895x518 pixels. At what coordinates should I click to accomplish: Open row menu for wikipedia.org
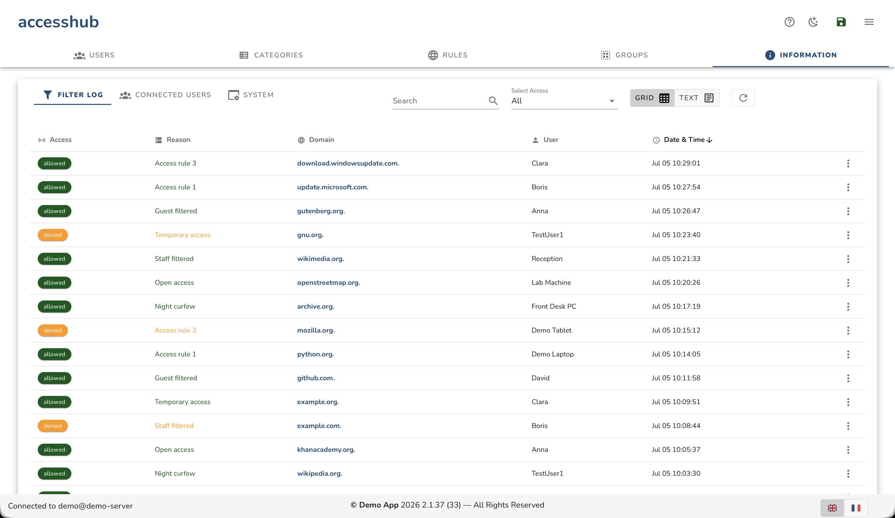[848, 474]
